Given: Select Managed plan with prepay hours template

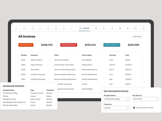Looking at the screenshot, I should [14, 102].
